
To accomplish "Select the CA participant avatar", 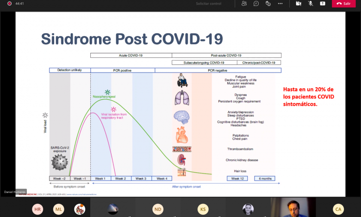I will 339,209.
